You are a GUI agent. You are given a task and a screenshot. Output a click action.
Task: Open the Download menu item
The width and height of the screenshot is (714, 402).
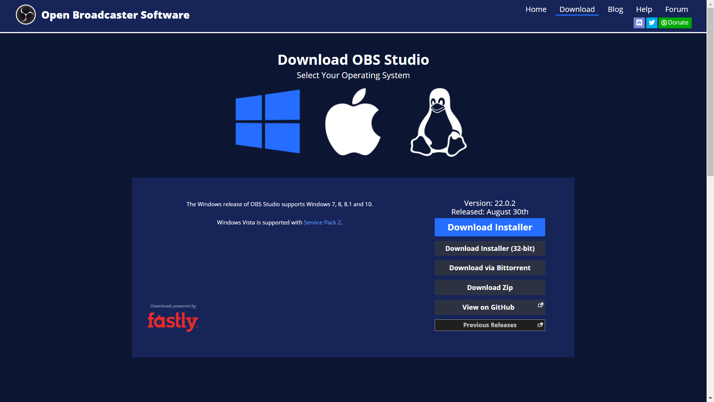(577, 9)
